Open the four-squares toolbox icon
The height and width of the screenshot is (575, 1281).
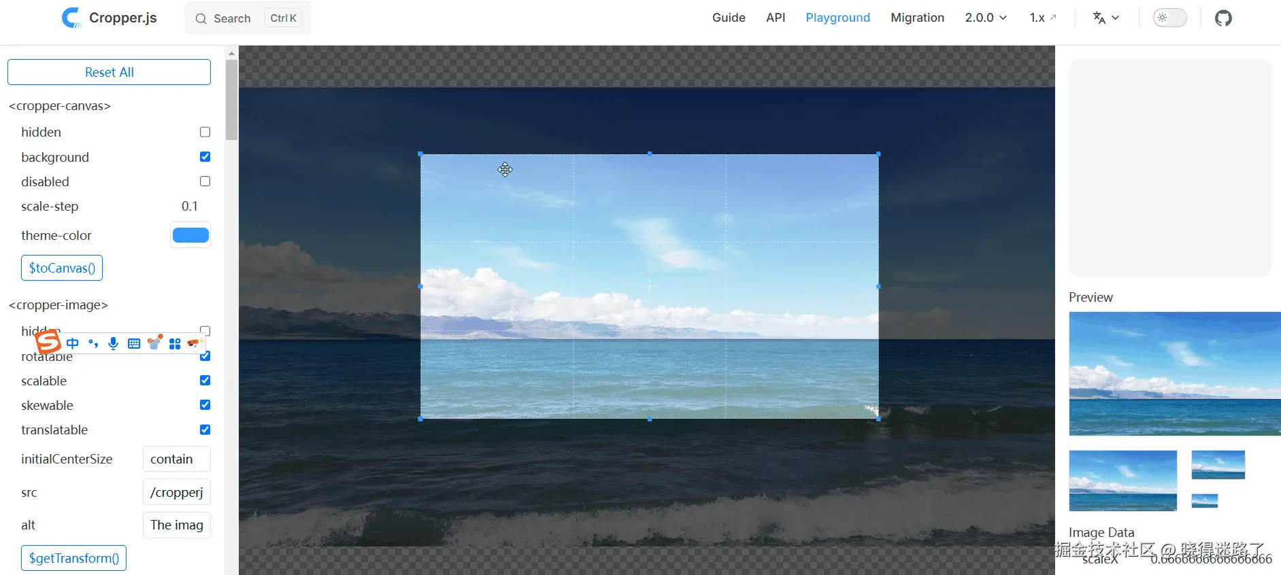pyautogui.click(x=175, y=344)
